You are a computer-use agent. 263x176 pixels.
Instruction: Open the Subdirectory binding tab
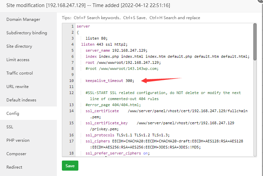click(27, 33)
